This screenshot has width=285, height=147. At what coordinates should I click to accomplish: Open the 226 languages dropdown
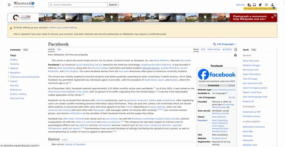click(225, 44)
